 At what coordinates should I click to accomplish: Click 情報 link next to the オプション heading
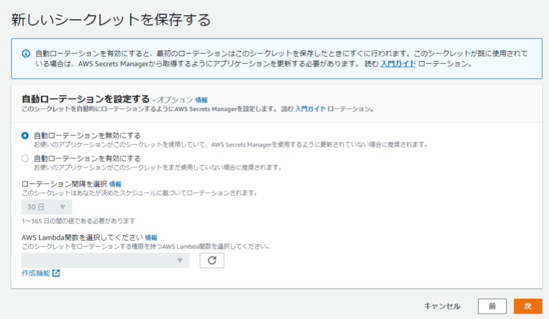pos(202,100)
